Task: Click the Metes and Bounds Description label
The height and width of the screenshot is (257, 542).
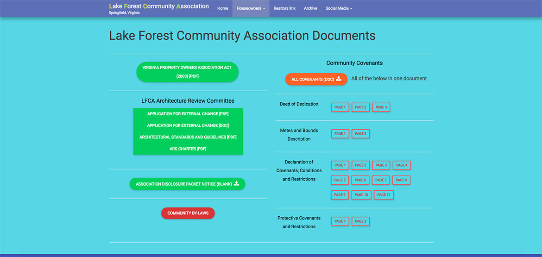Action: (299, 135)
